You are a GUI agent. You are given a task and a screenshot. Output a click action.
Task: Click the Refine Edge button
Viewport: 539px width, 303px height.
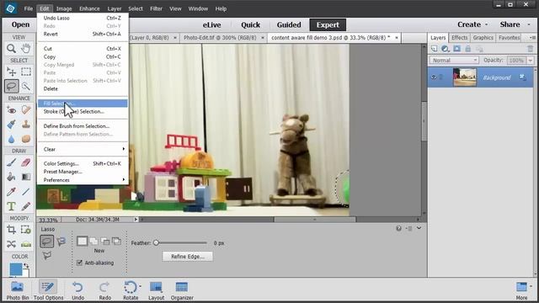click(187, 256)
